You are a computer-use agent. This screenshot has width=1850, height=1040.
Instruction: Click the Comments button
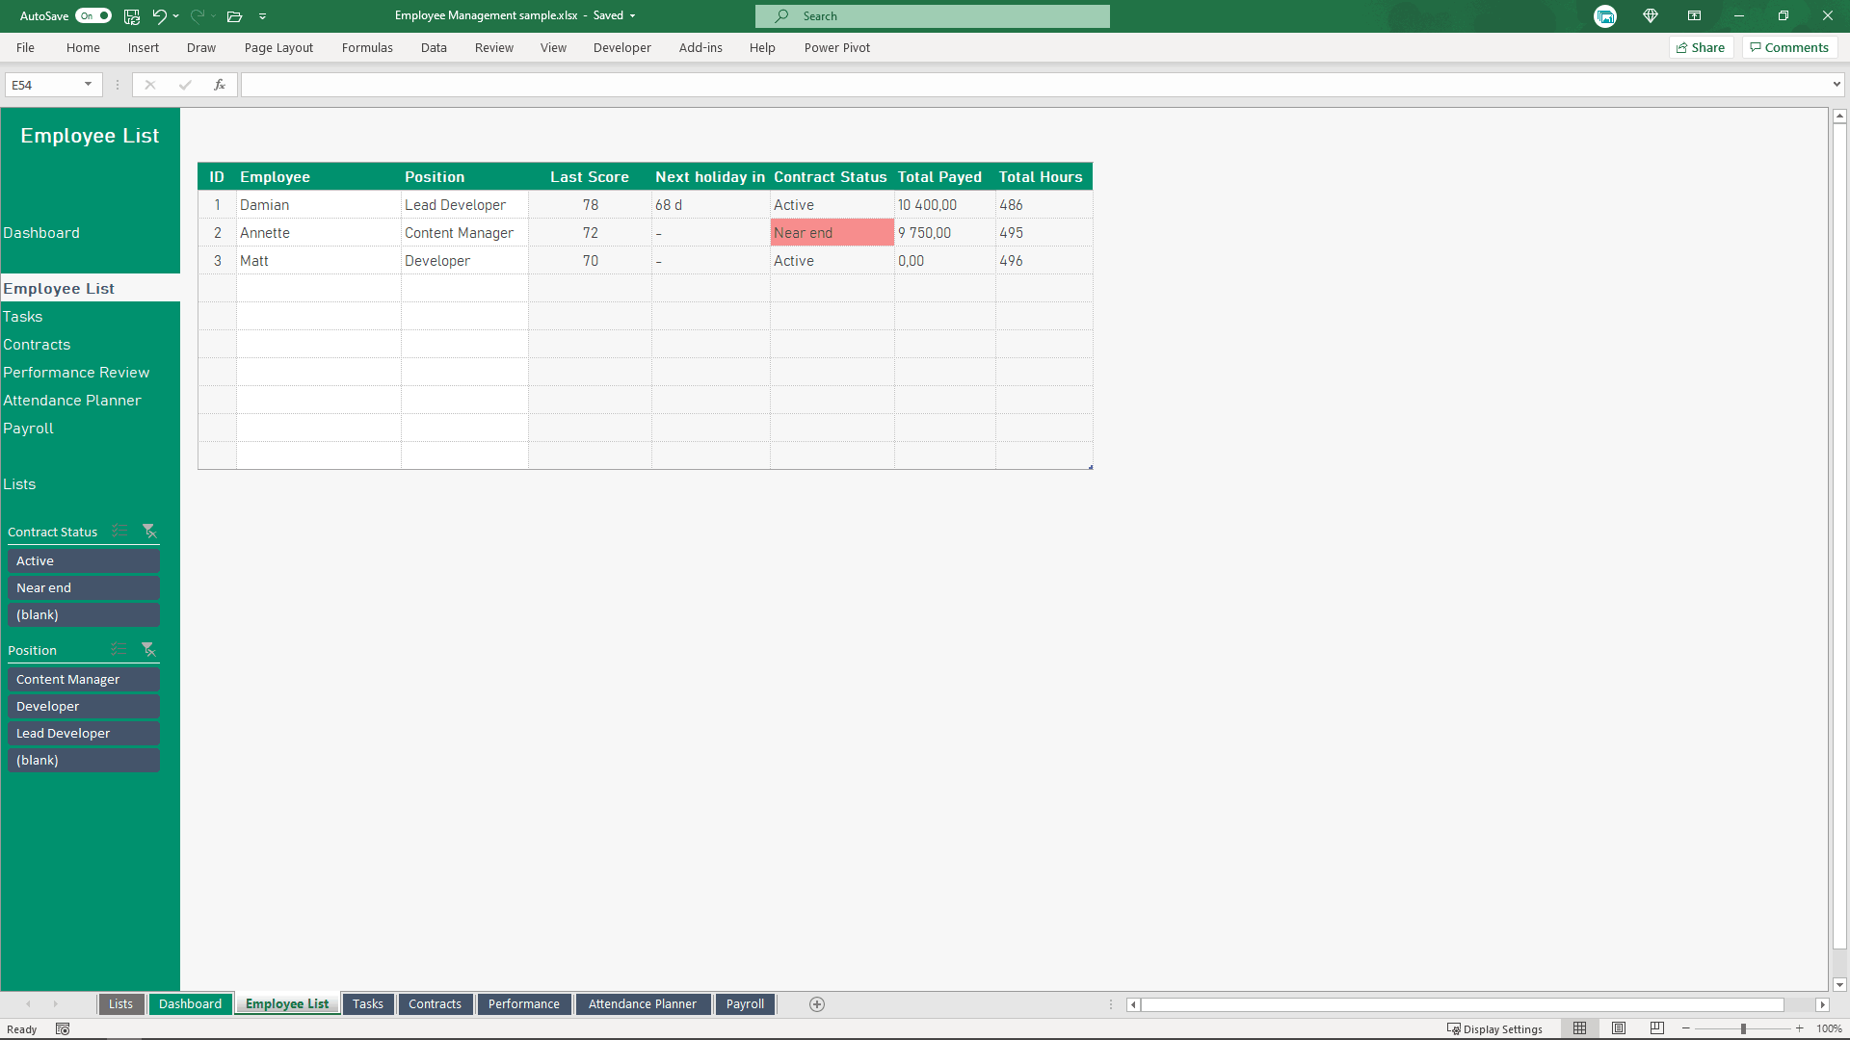point(1789,47)
